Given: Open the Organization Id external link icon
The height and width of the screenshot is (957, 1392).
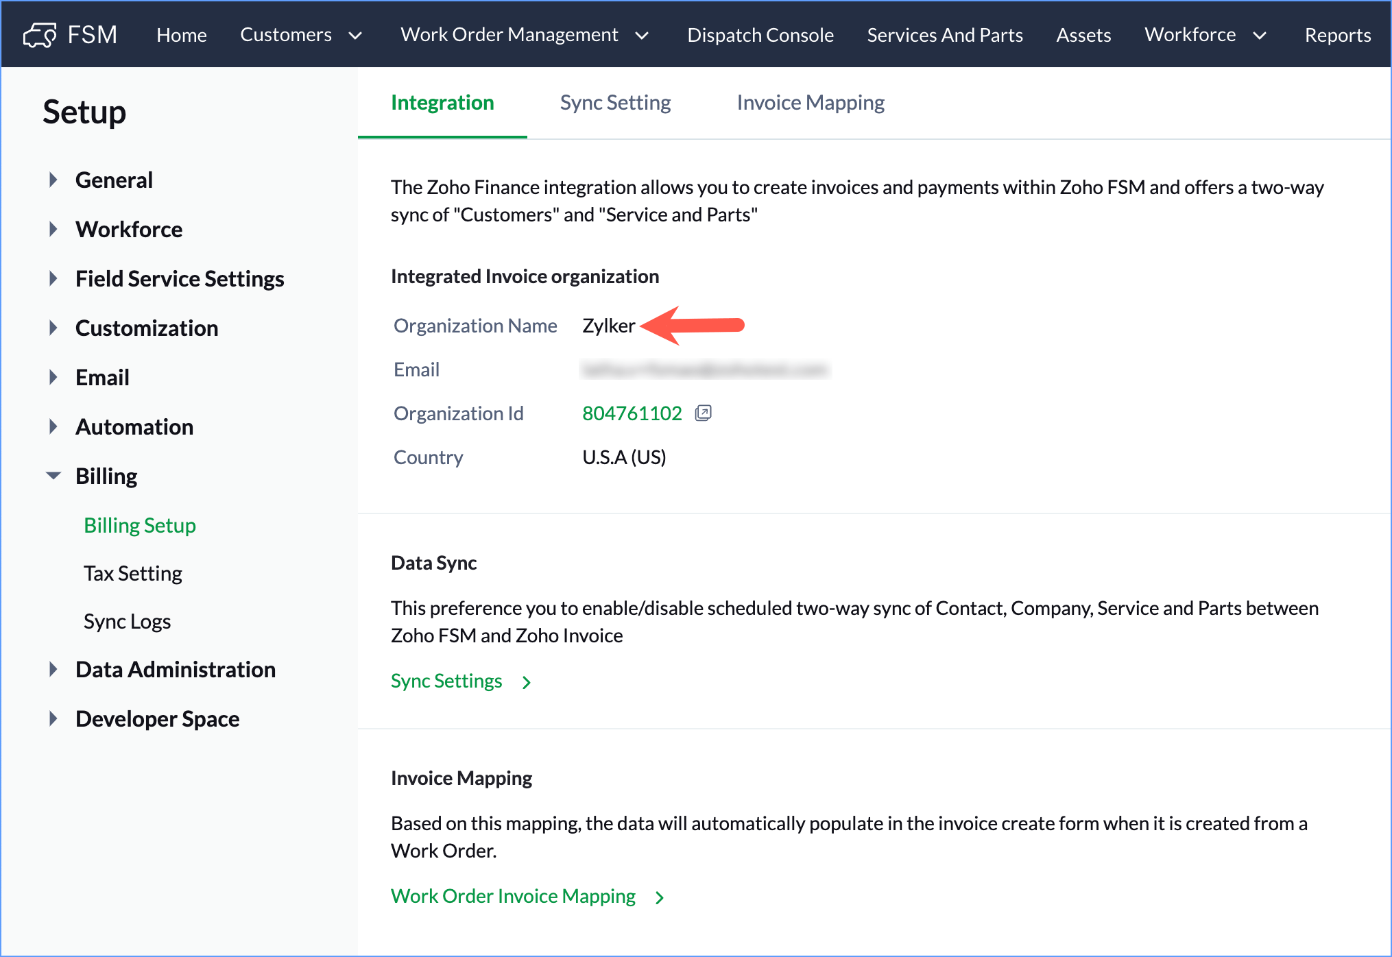Looking at the screenshot, I should pos(703,413).
